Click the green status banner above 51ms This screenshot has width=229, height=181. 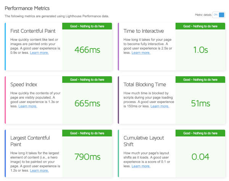200,80
